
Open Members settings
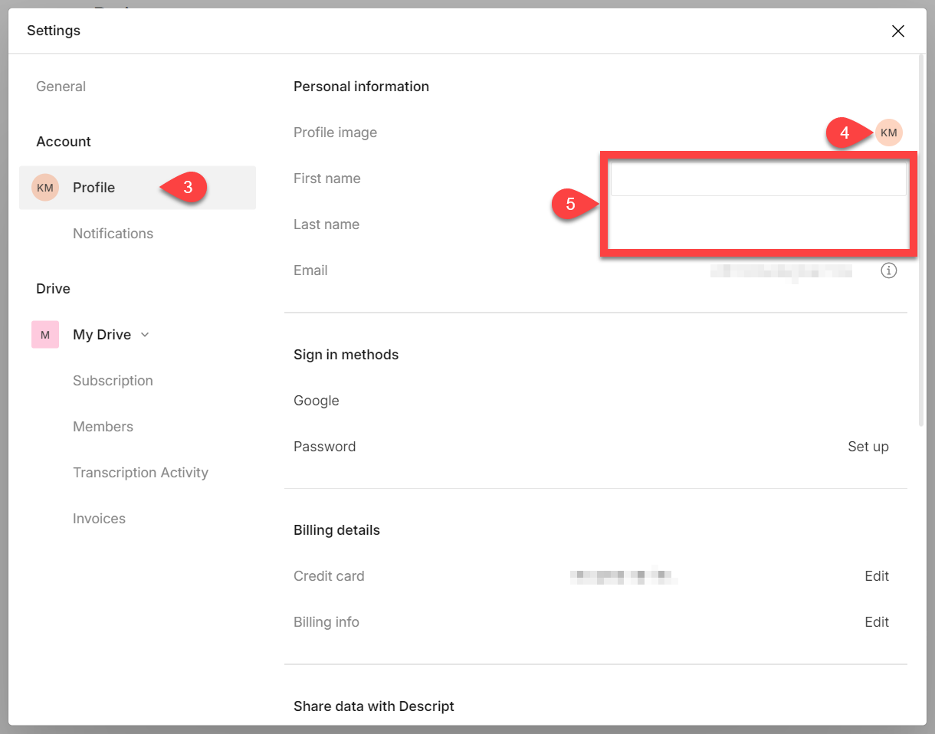coord(103,427)
